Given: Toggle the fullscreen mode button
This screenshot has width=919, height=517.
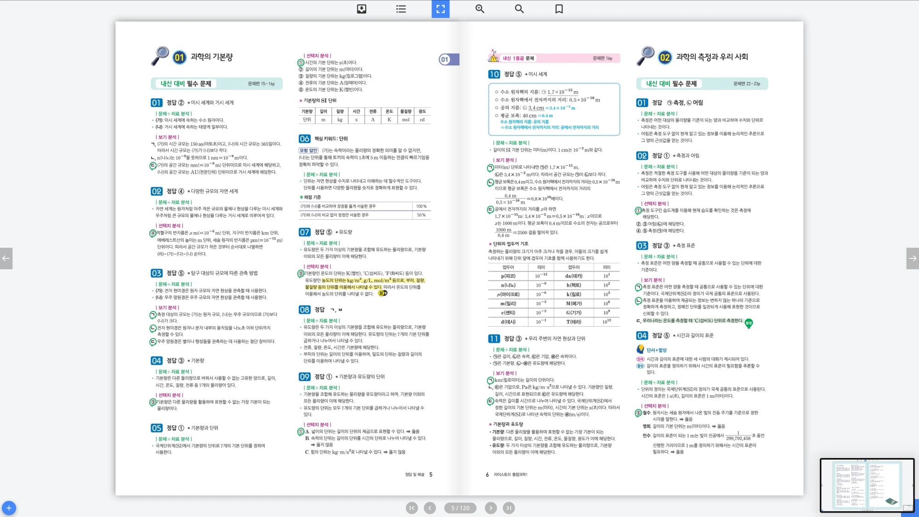Looking at the screenshot, I should pos(440,9).
